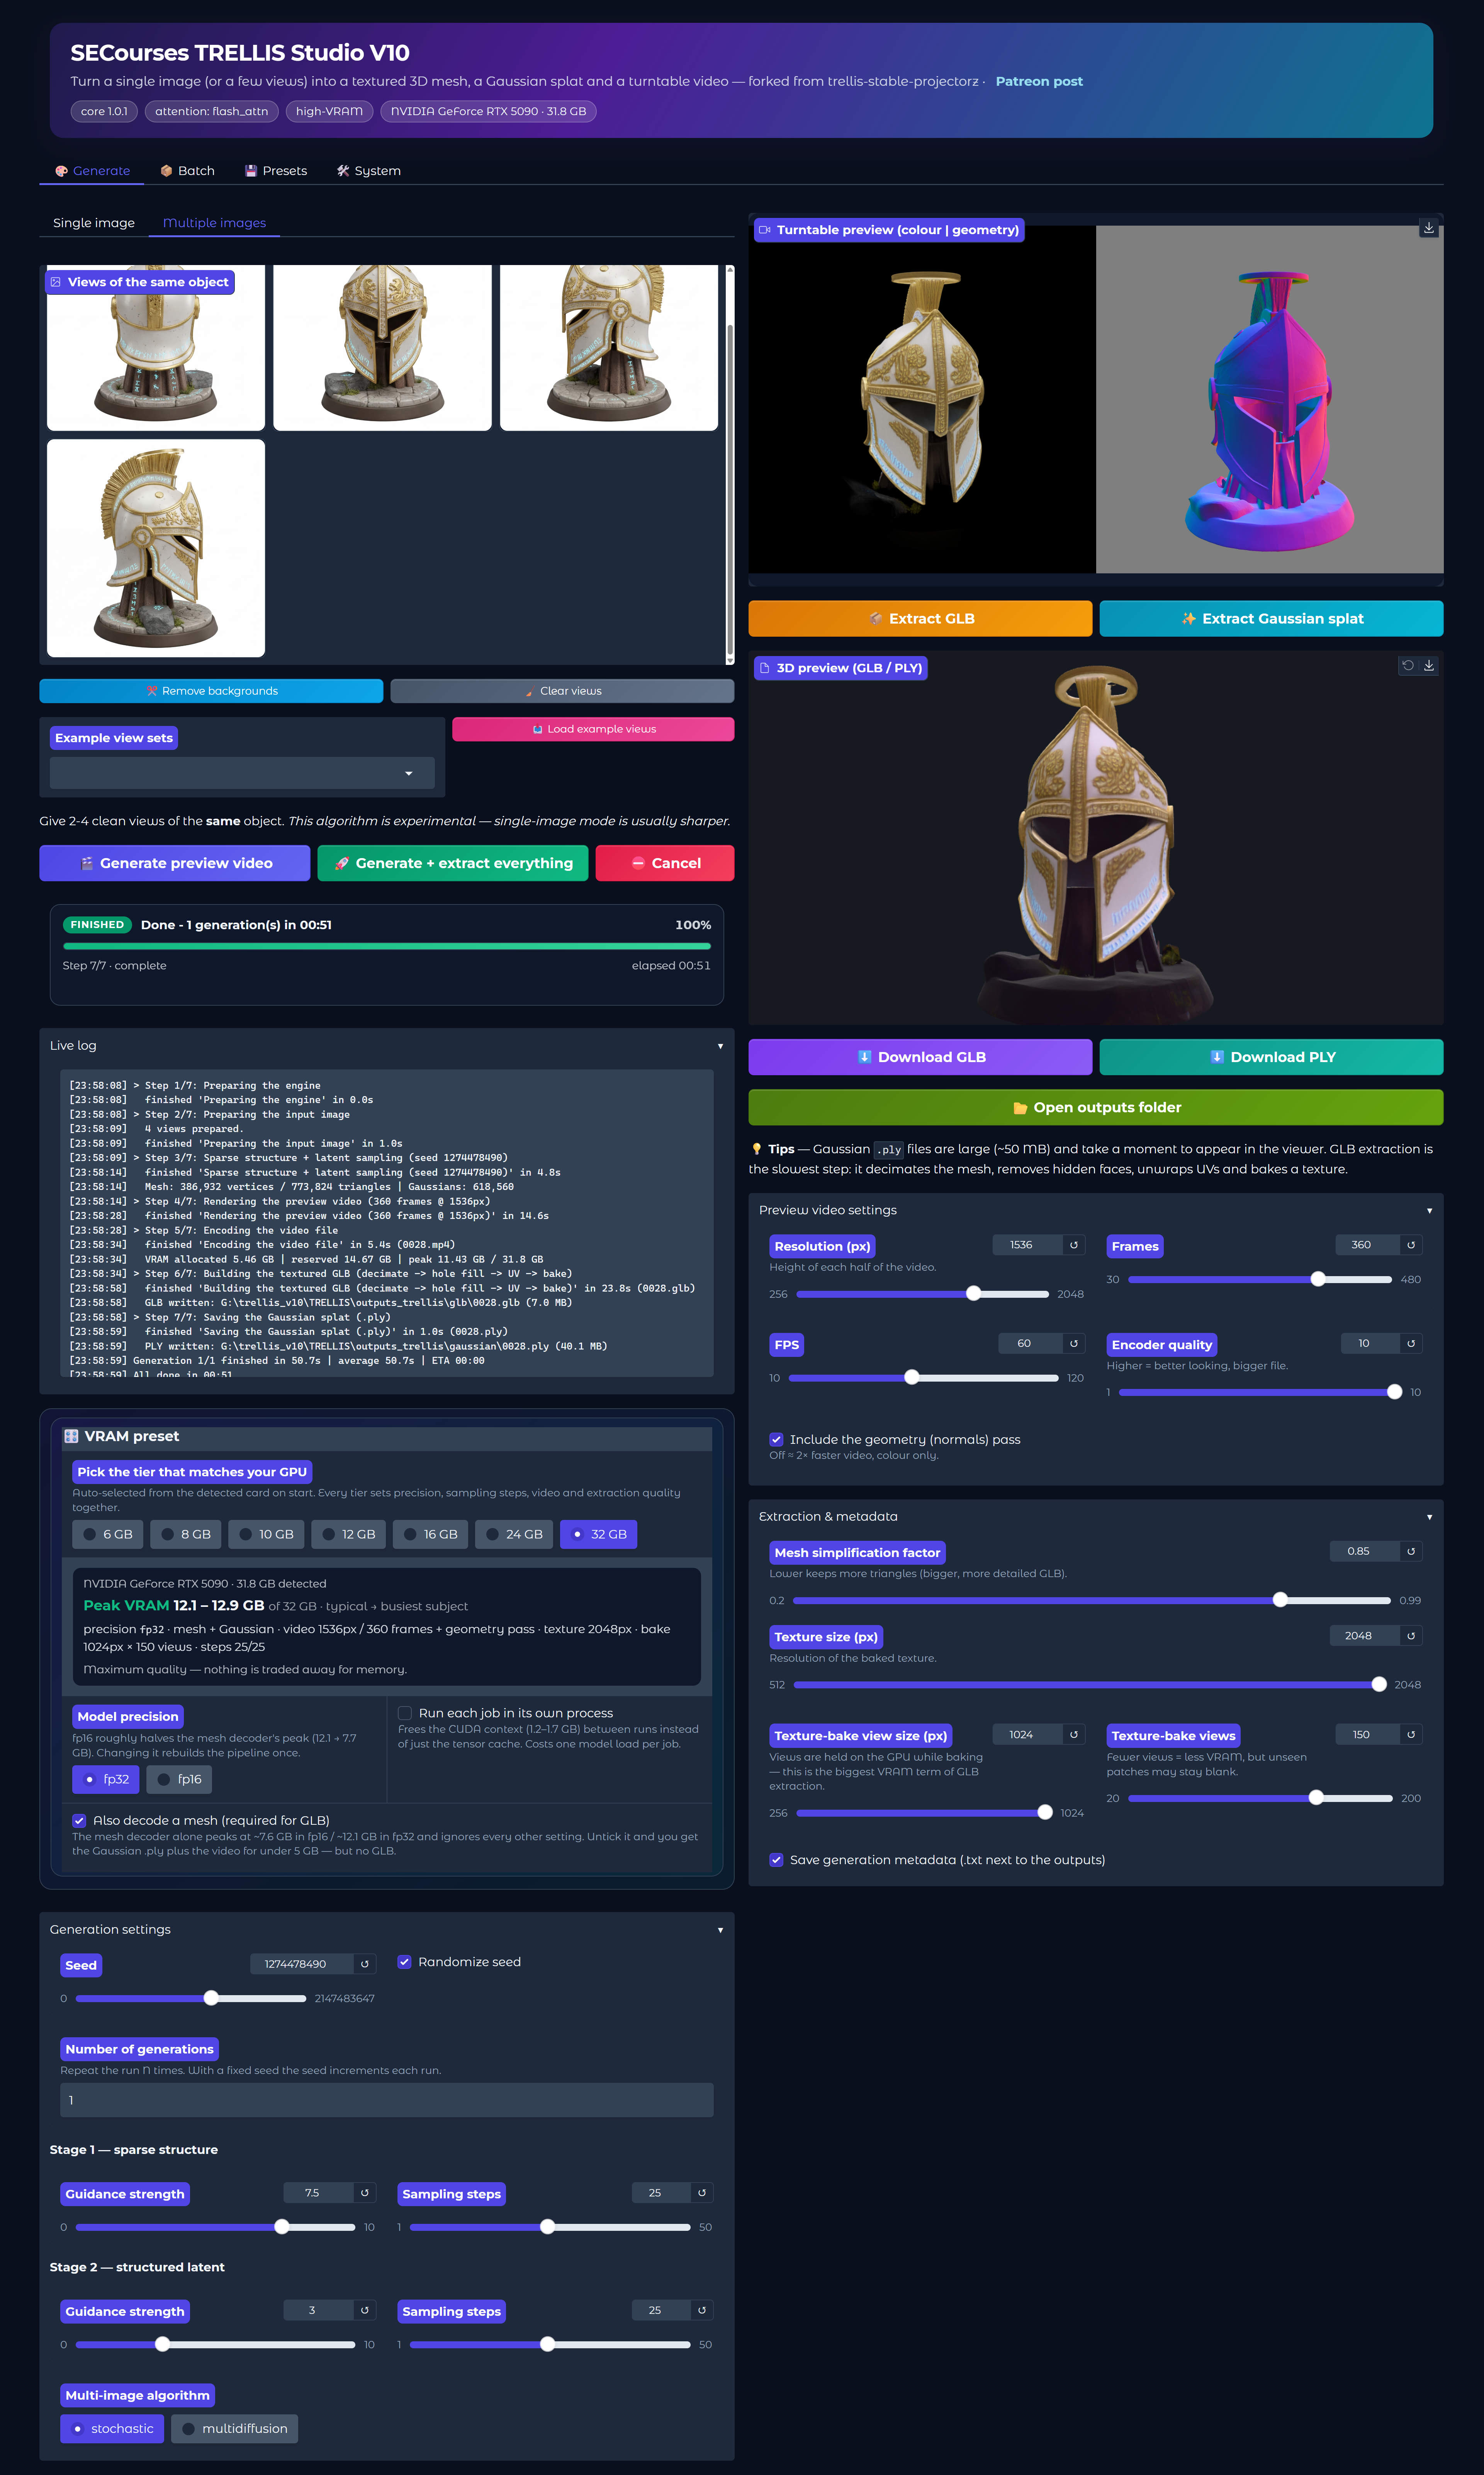Screen dimensions: 1484x2475
Task: Select the 16 GB VRAM tier
Action: 430,1534
